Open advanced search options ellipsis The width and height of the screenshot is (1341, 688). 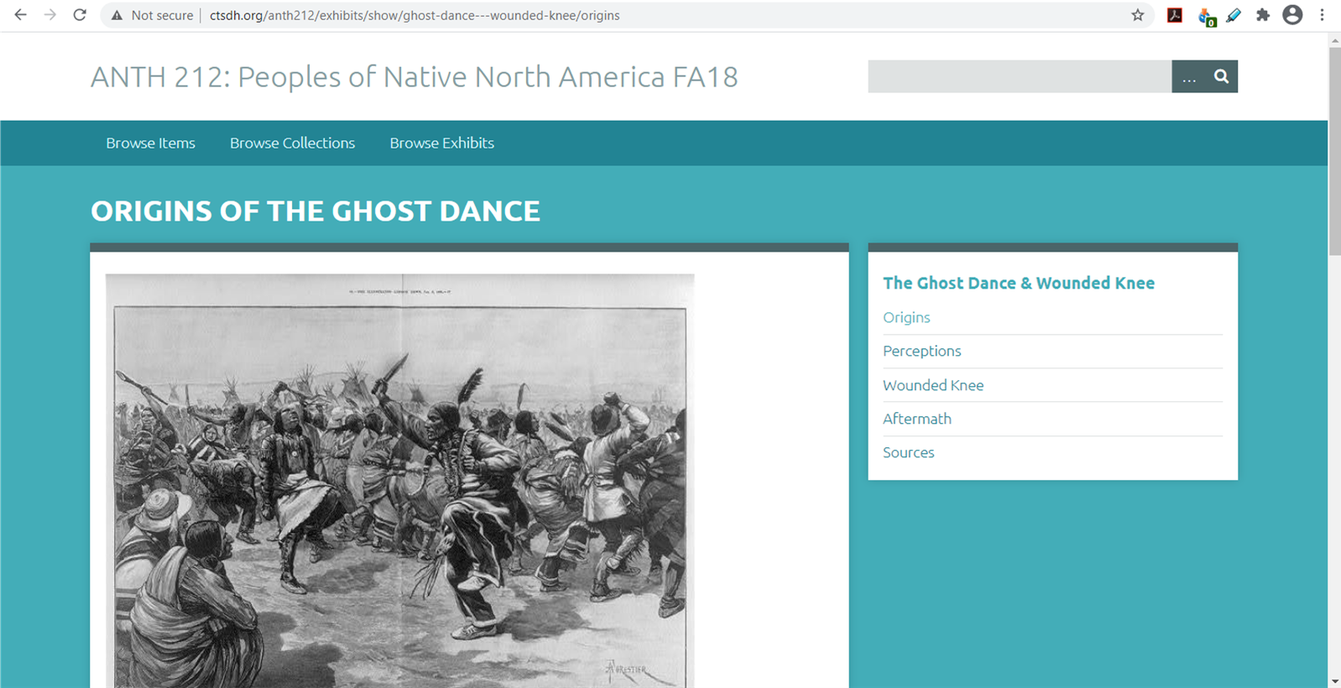1189,76
